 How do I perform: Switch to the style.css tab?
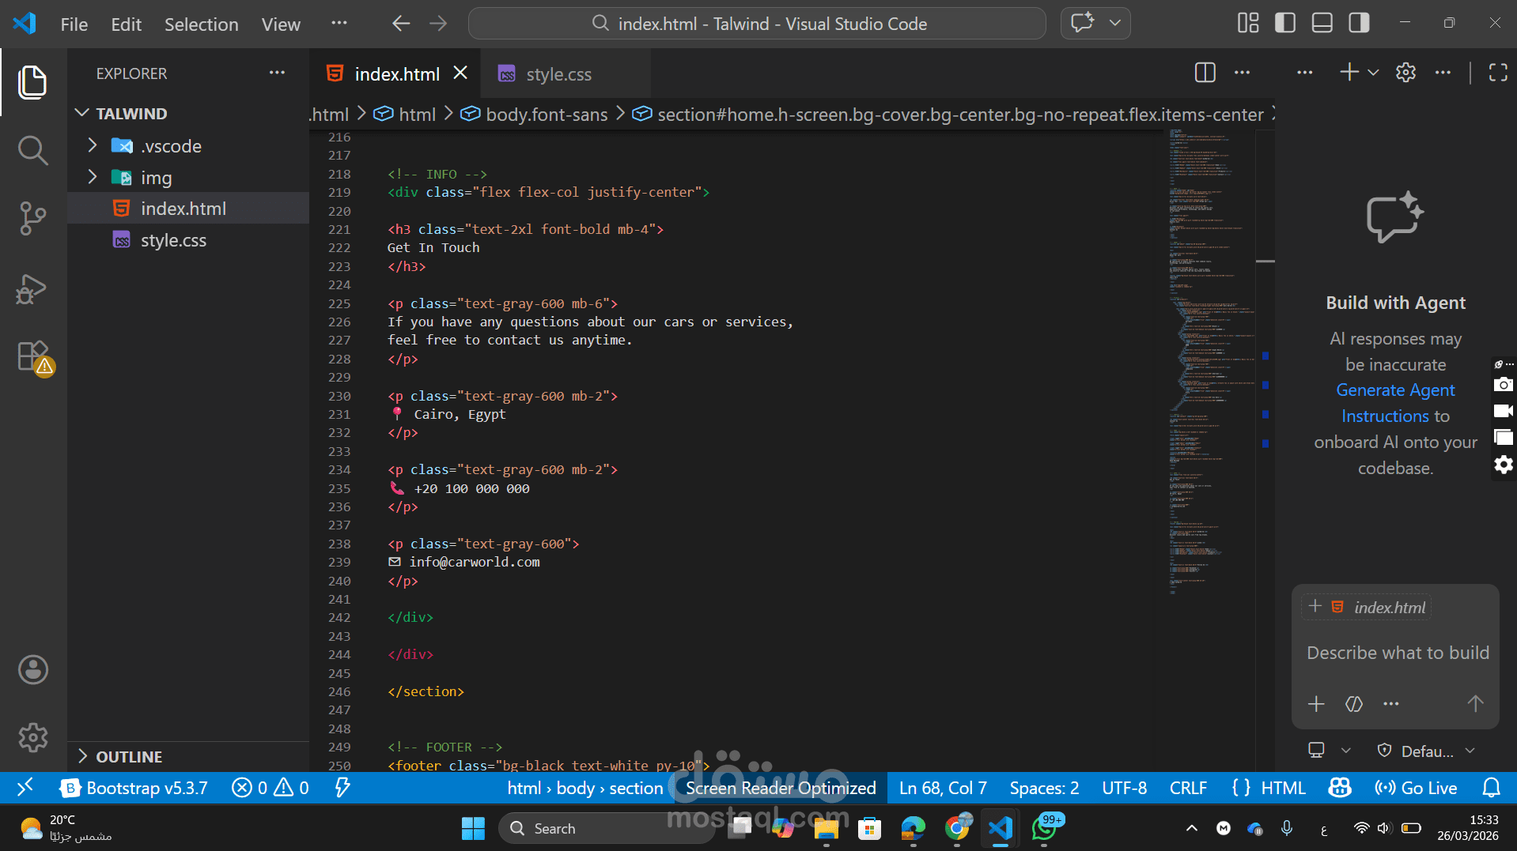tap(558, 74)
